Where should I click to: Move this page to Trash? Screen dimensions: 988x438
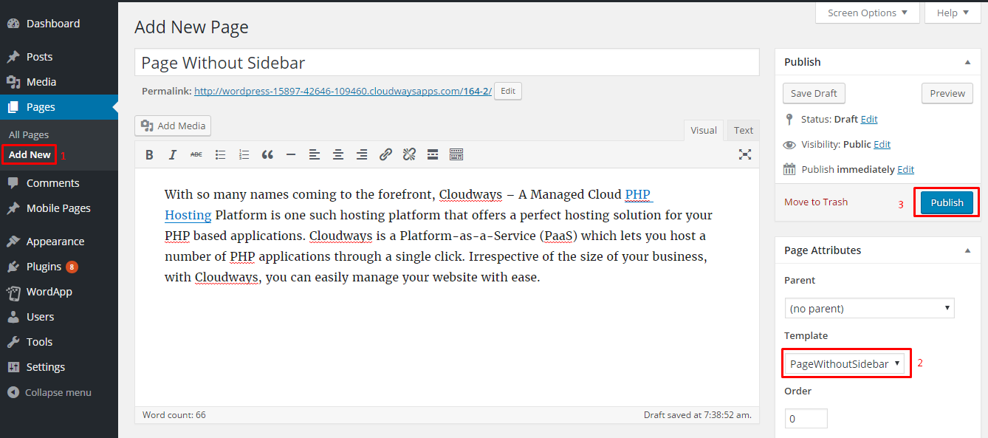coord(816,202)
